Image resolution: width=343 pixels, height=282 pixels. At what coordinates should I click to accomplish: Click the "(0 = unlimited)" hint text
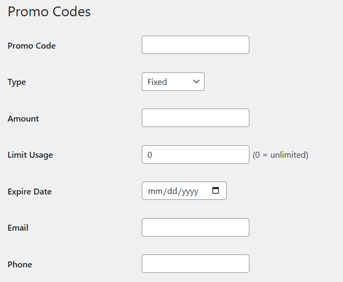(280, 155)
